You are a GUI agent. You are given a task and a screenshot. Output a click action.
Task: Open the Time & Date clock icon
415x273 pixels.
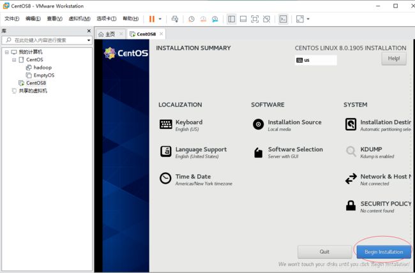pyautogui.click(x=165, y=179)
